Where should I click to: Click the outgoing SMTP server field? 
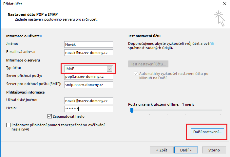coord(88,85)
